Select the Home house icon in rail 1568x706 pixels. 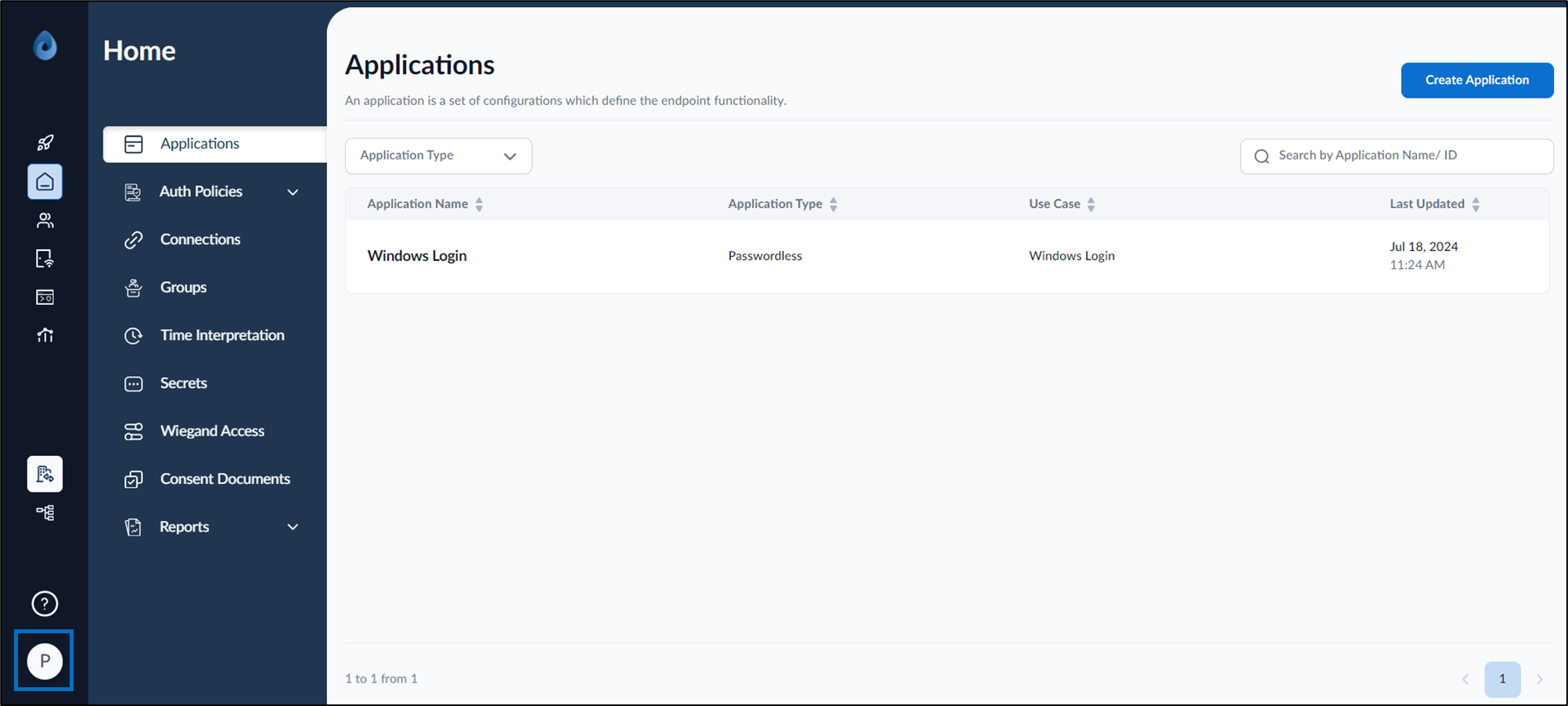click(x=45, y=181)
